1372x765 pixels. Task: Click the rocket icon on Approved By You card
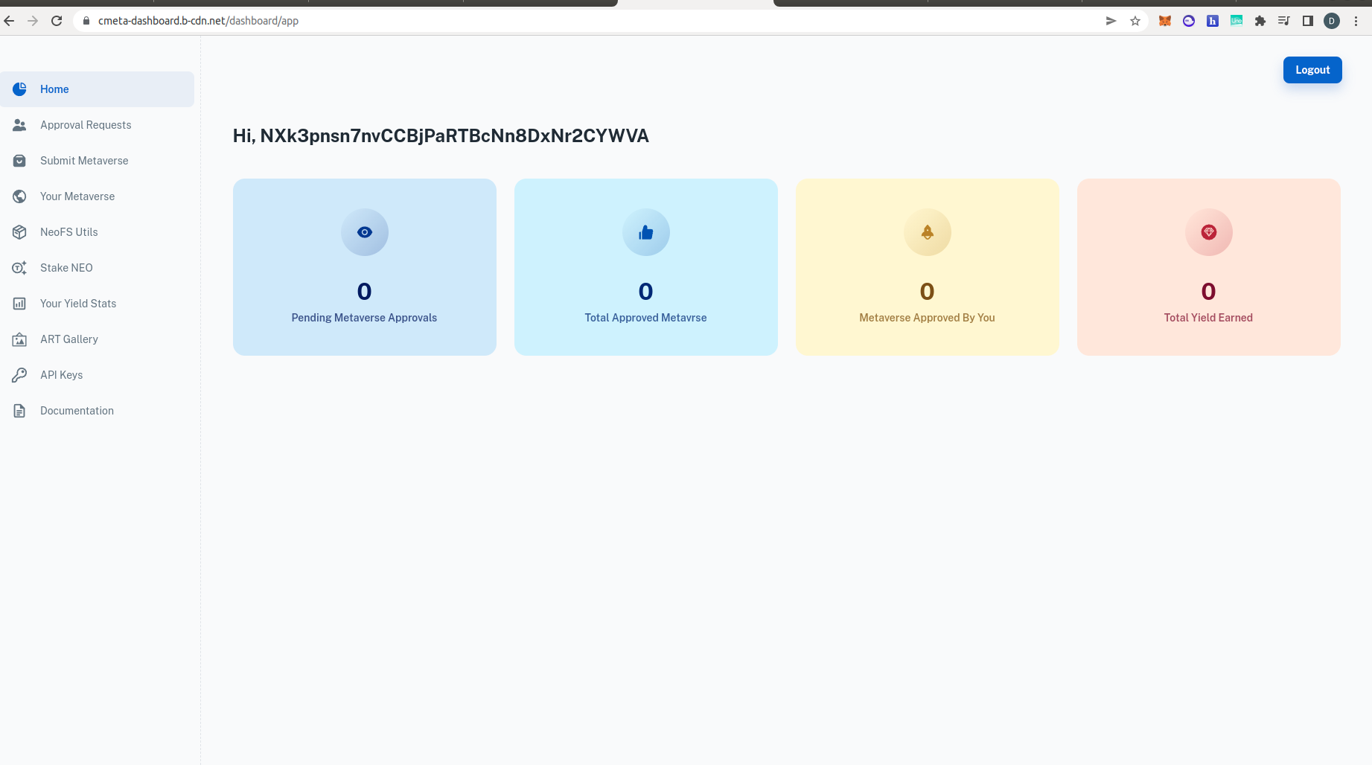click(928, 232)
